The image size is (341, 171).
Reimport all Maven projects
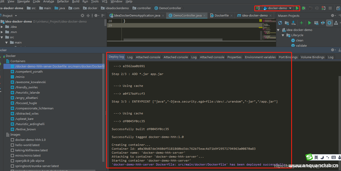(280, 23)
